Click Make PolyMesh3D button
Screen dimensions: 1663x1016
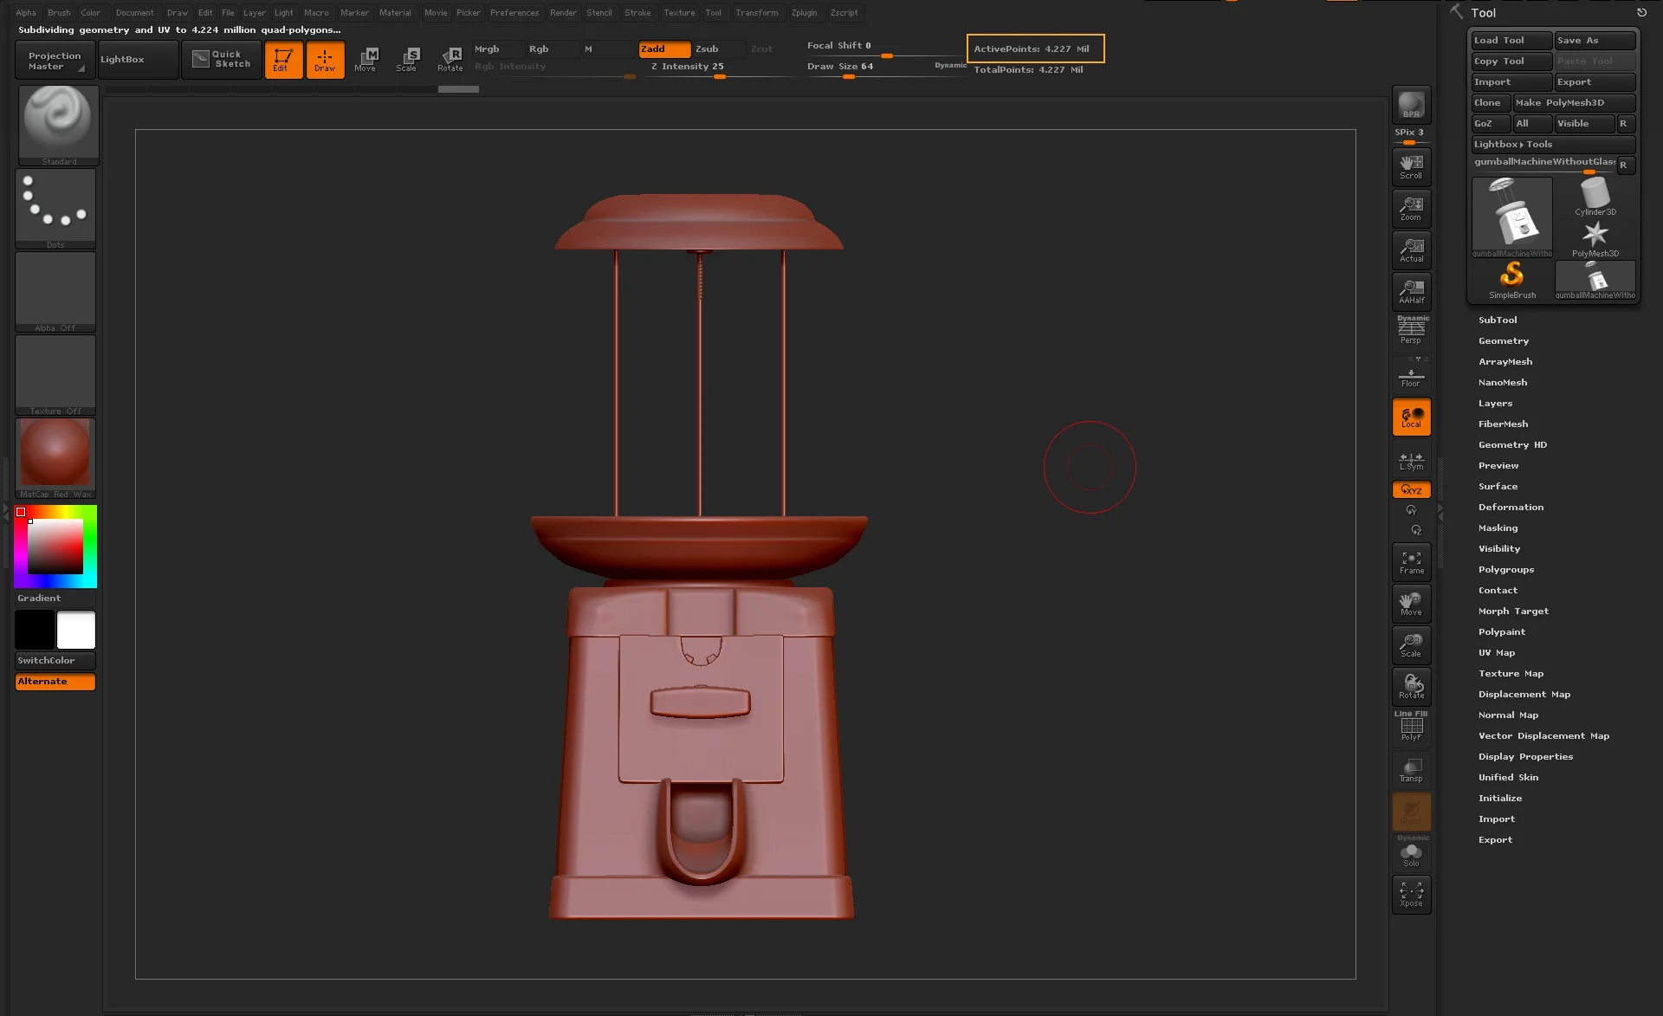pyautogui.click(x=1572, y=103)
